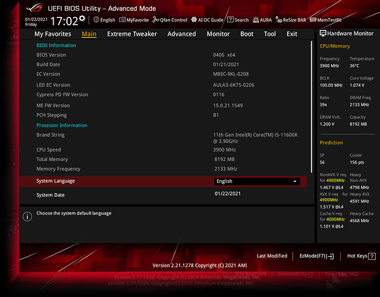Image resolution: width=380 pixels, height=297 pixels.
Task: Open the Monitor tab
Action: point(218,34)
